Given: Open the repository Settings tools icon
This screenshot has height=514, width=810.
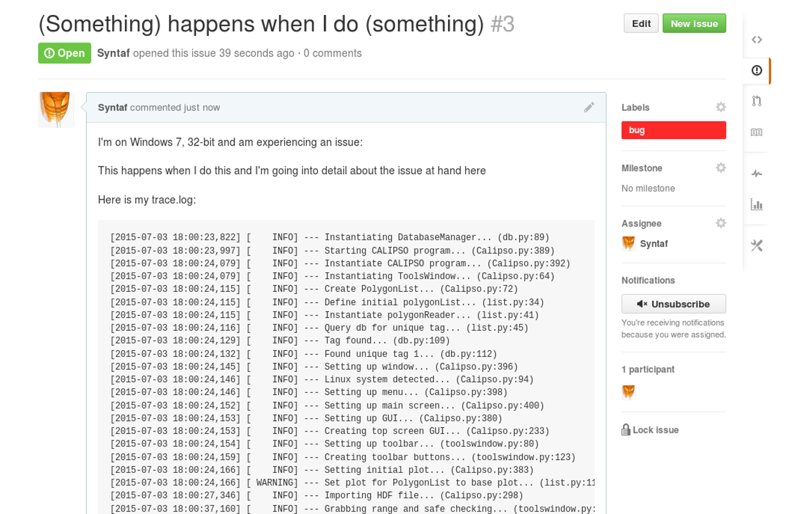Looking at the screenshot, I should [x=756, y=245].
